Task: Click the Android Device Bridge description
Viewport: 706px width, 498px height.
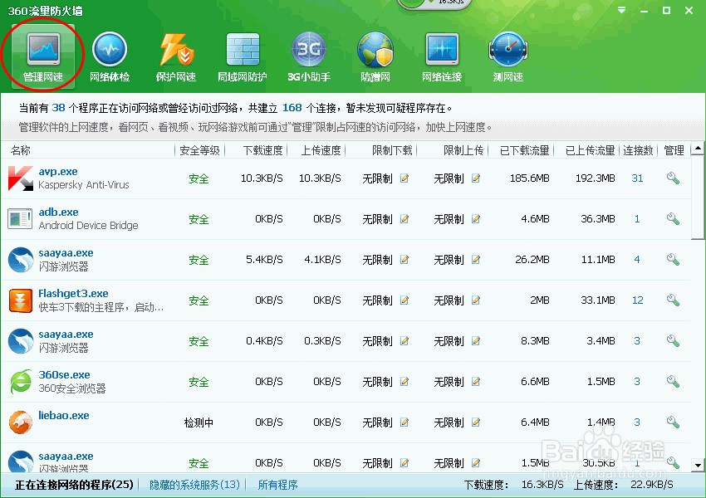Action: [x=88, y=226]
